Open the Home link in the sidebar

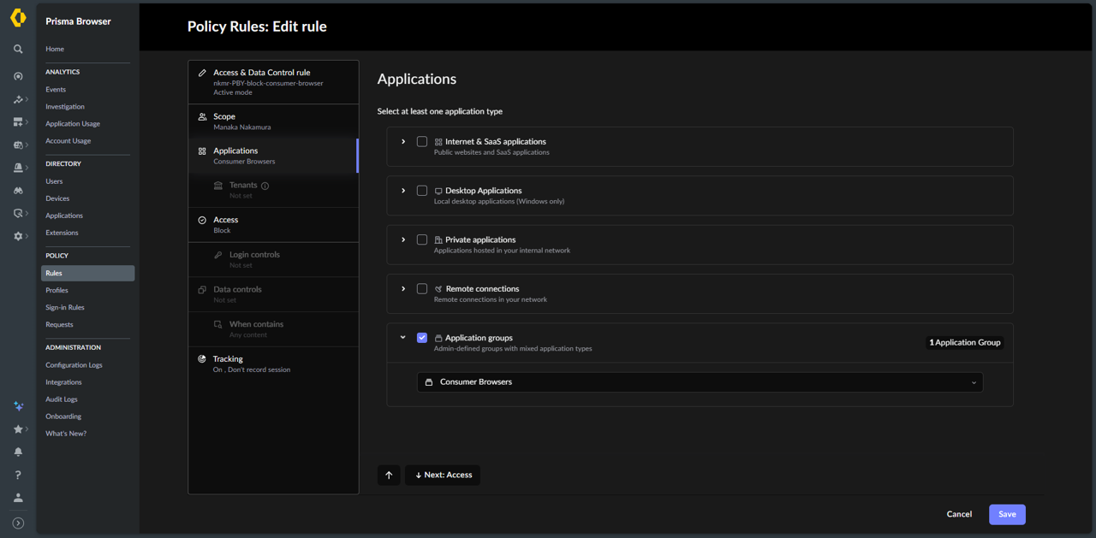click(x=55, y=50)
